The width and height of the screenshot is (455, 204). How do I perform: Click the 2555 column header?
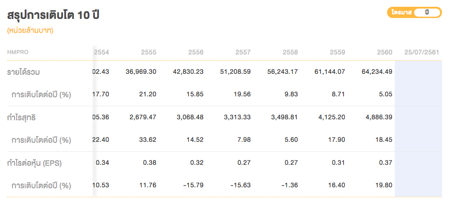148,52
